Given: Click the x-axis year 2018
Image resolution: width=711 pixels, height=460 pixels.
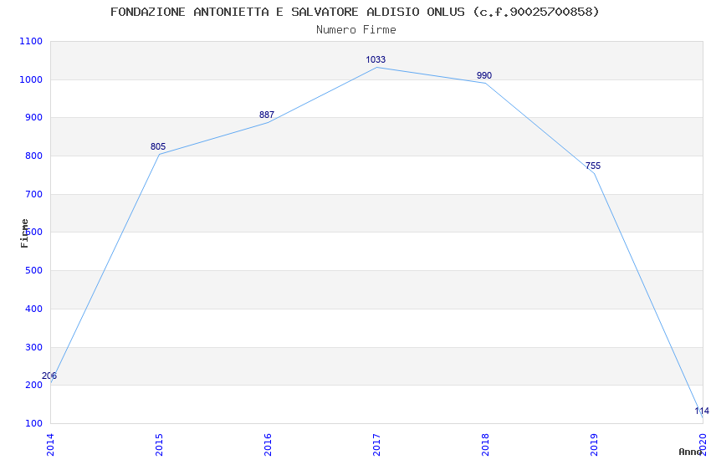Looking at the screenshot, I should (x=486, y=445).
